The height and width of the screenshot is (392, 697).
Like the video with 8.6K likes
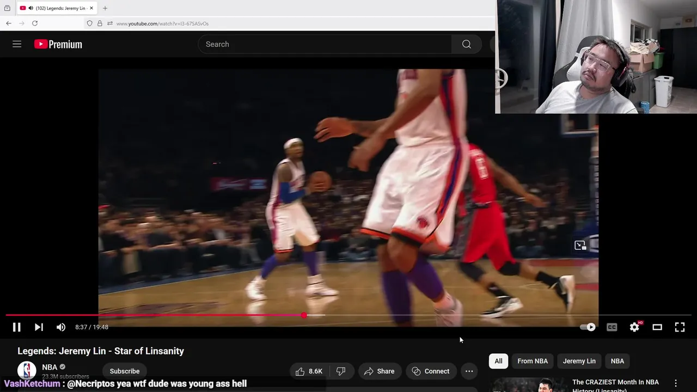point(309,371)
